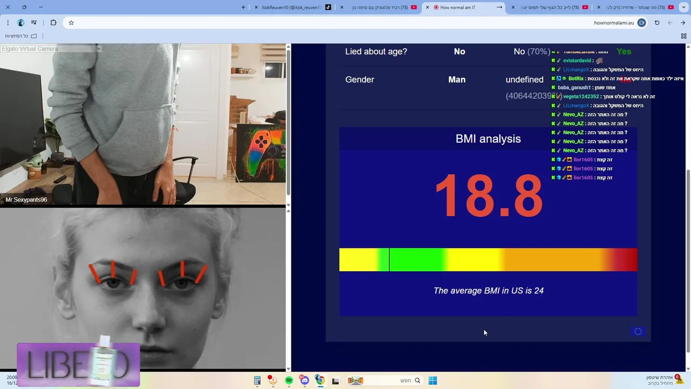Click the 'Gender' row label
691x389 pixels.
click(x=360, y=79)
